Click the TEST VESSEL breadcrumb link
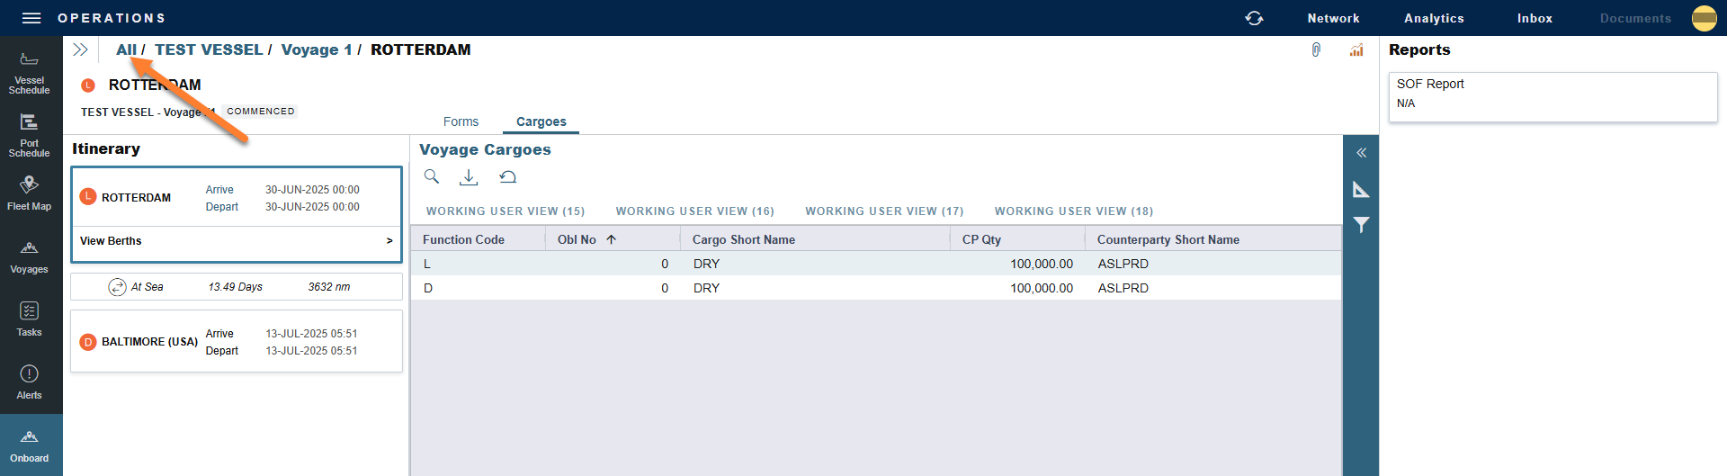Image resolution: width=1727 pixels, height=476 pixels. tap(209, 49)
